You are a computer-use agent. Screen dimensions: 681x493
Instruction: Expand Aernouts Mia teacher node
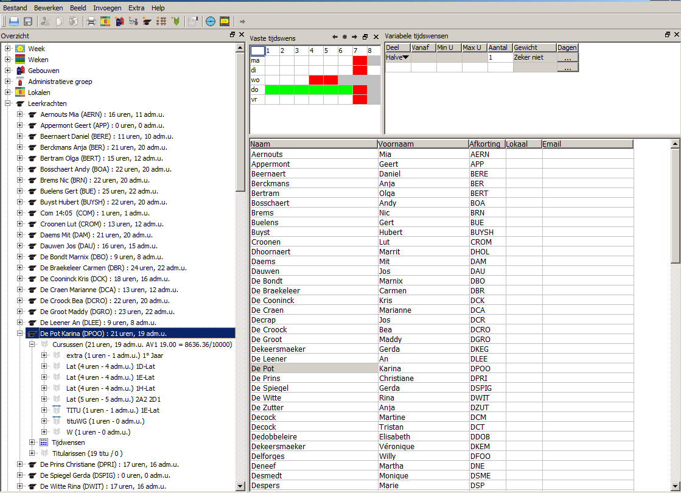[x=20, y=114]
